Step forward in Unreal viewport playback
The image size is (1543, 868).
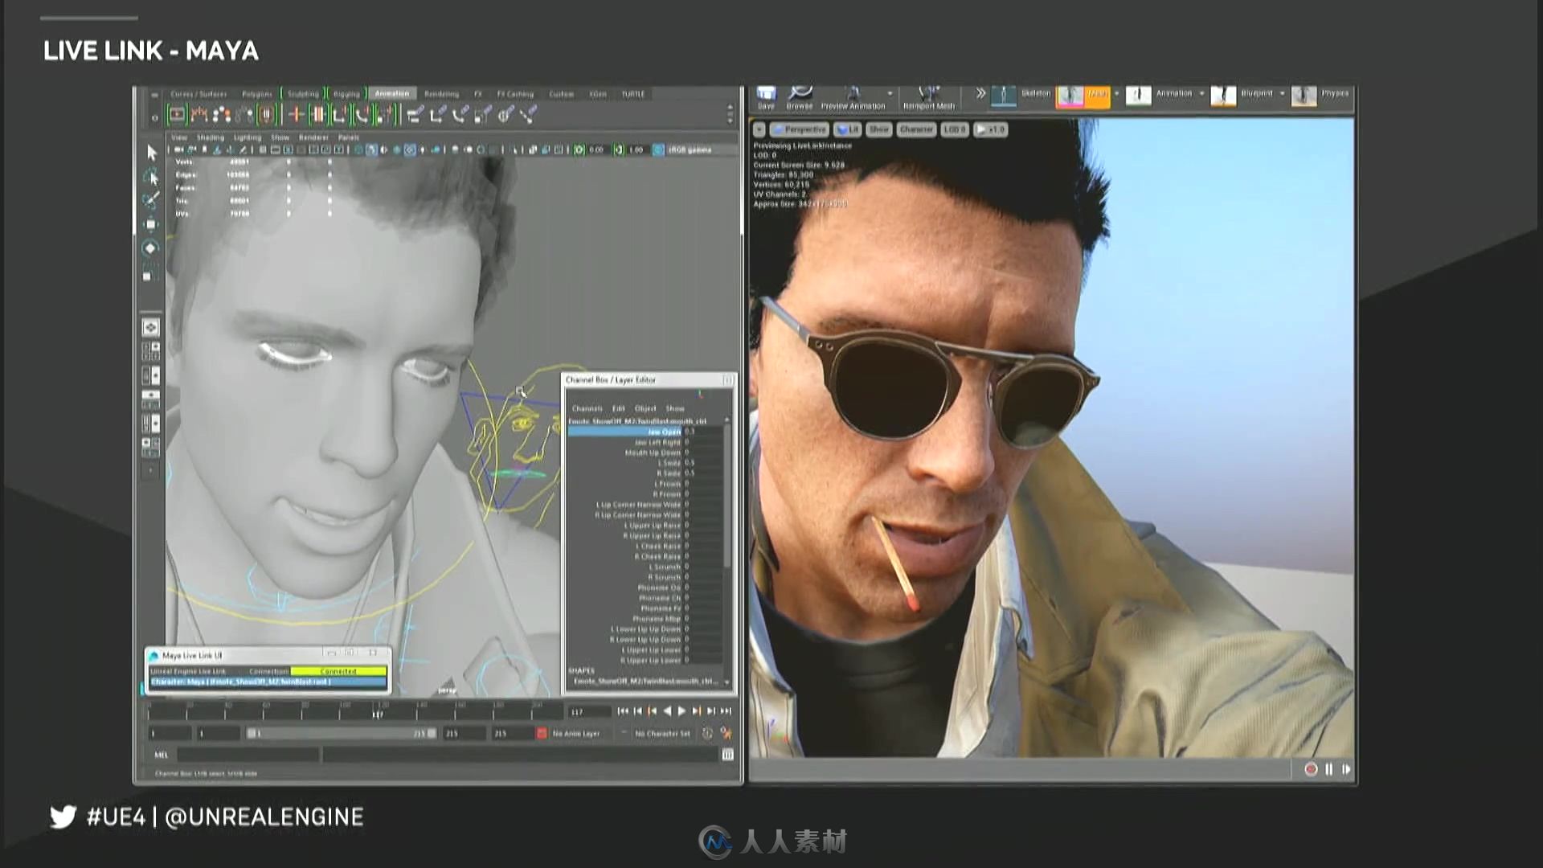tap(1346, 769)
